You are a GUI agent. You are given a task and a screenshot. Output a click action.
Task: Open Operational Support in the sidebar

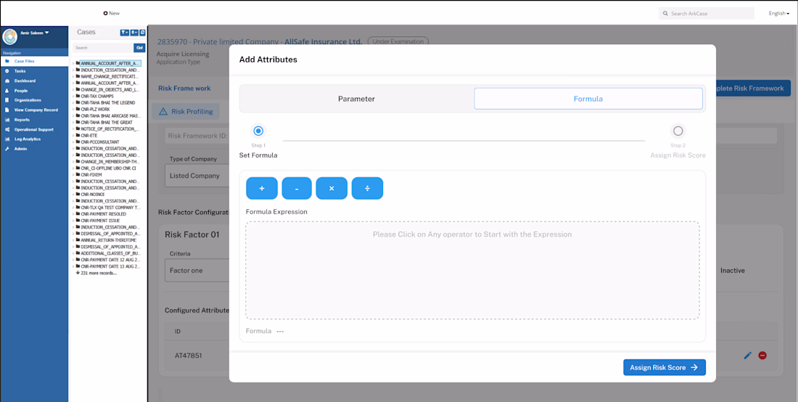click(34, 129)
